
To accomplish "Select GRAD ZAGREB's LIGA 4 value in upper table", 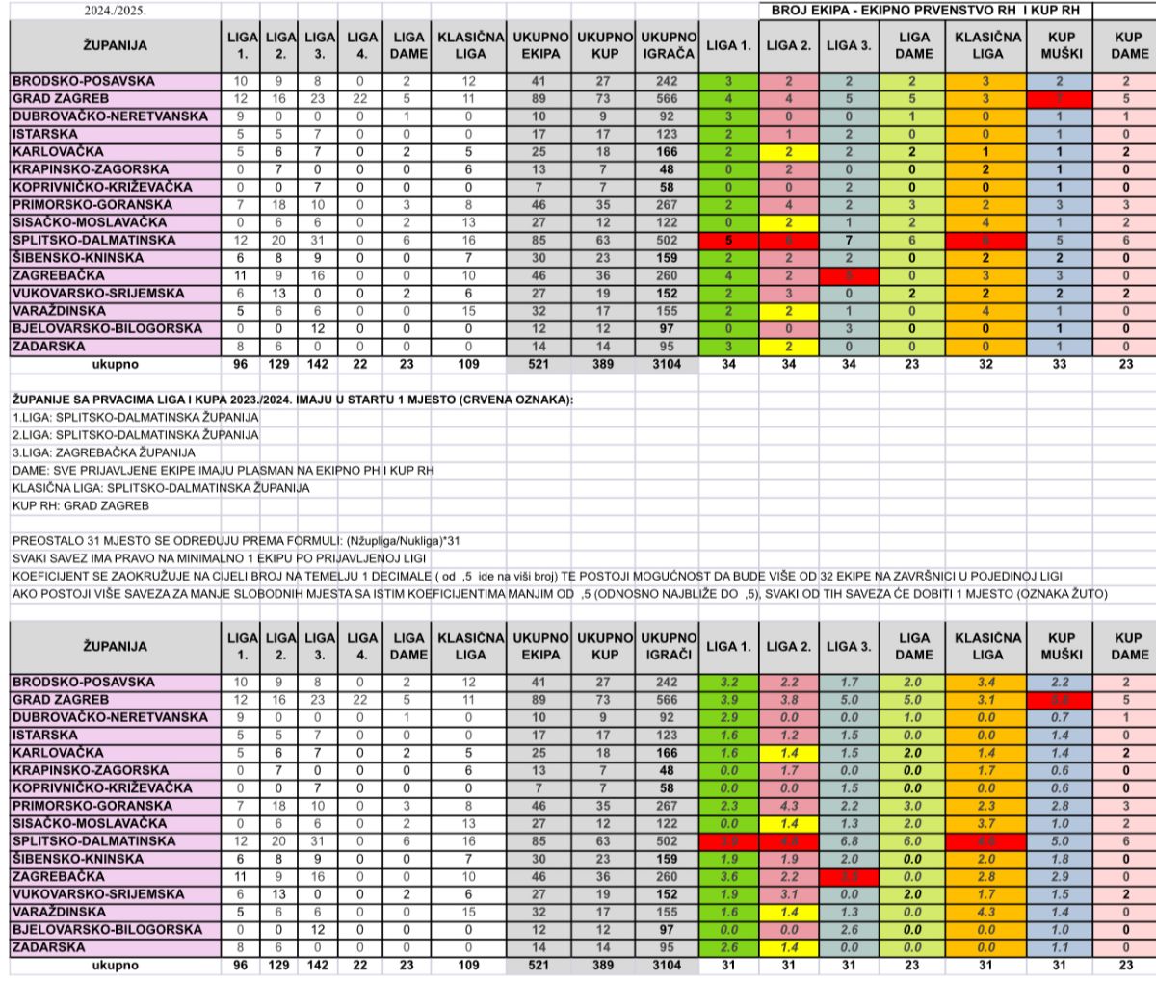I will [361, 99].
